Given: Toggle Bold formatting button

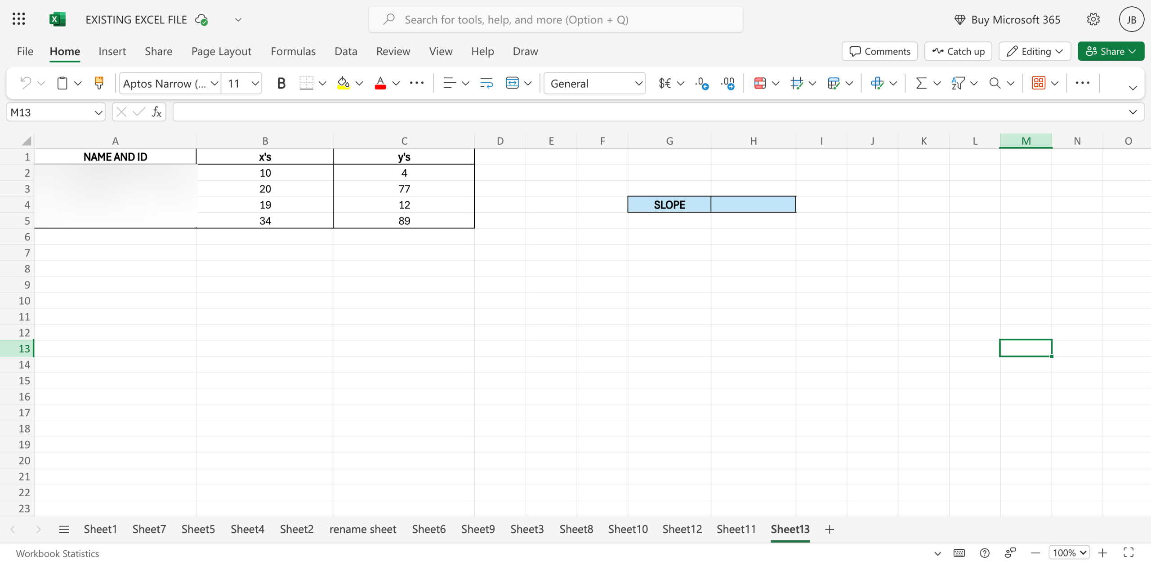Looking at the screenshot, I should [281, 83].
